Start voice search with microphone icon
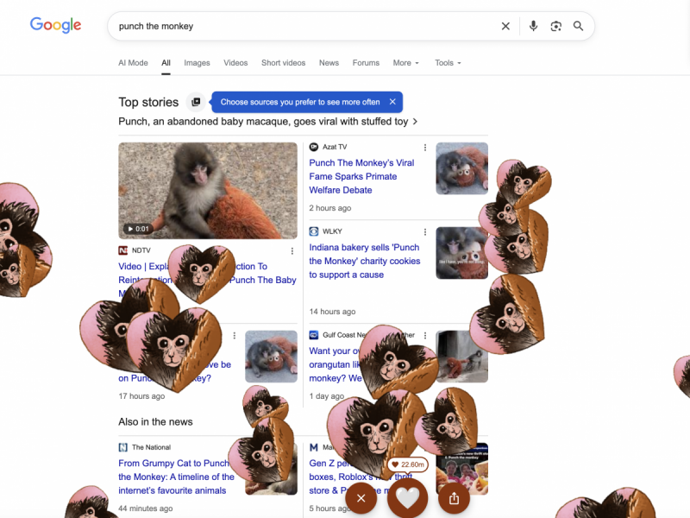Viewport: 690px width, 518px height. point(533,27)
